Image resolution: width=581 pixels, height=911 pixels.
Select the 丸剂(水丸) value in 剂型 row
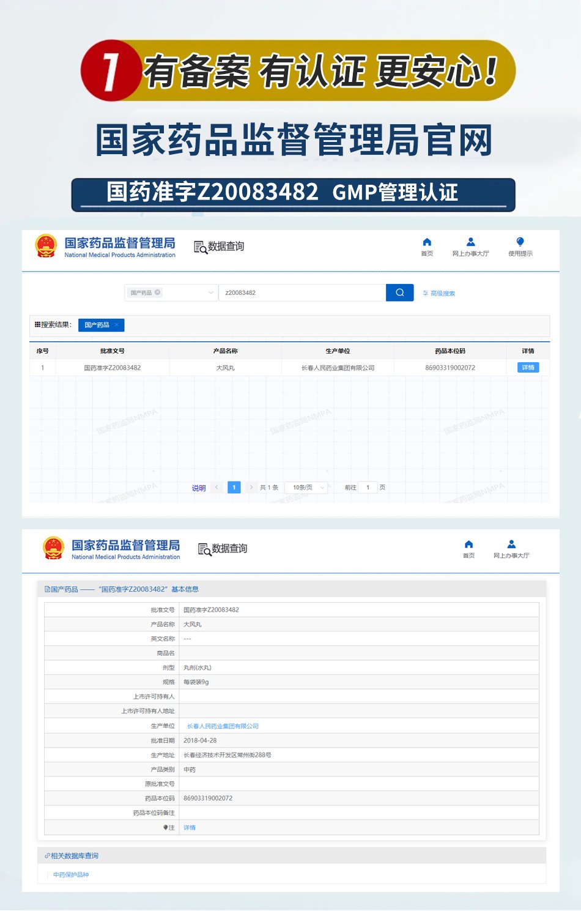(x=198, y=668)
